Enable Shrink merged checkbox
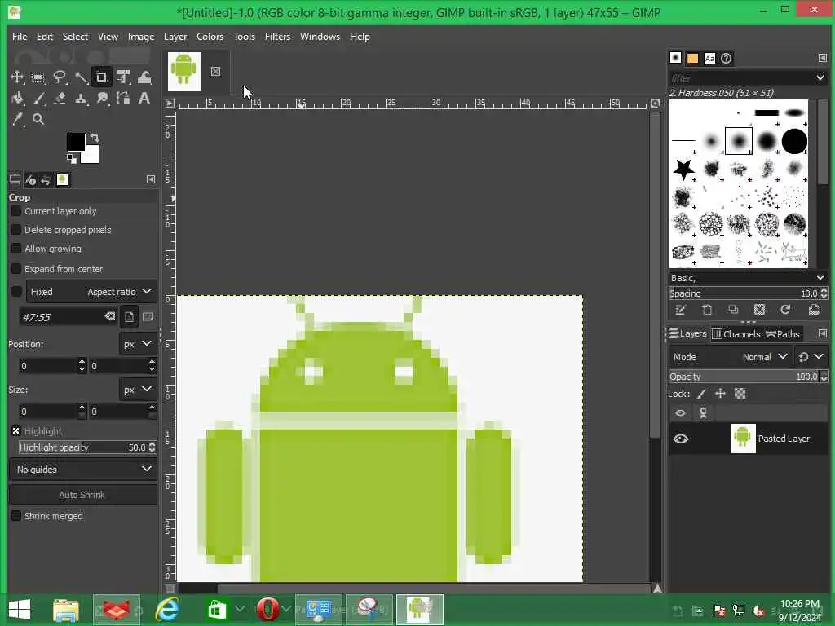This screenshot has width=835, height=626. 16,516
